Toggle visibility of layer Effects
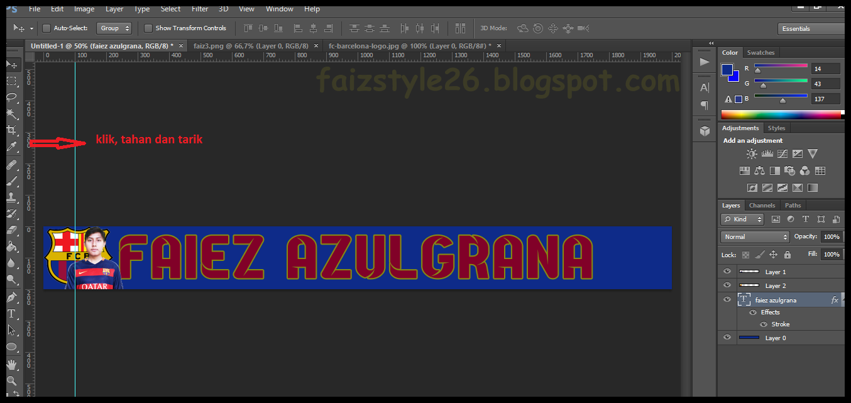The width and height of the screenshot is (851, 403). click(x=752, y=312)
